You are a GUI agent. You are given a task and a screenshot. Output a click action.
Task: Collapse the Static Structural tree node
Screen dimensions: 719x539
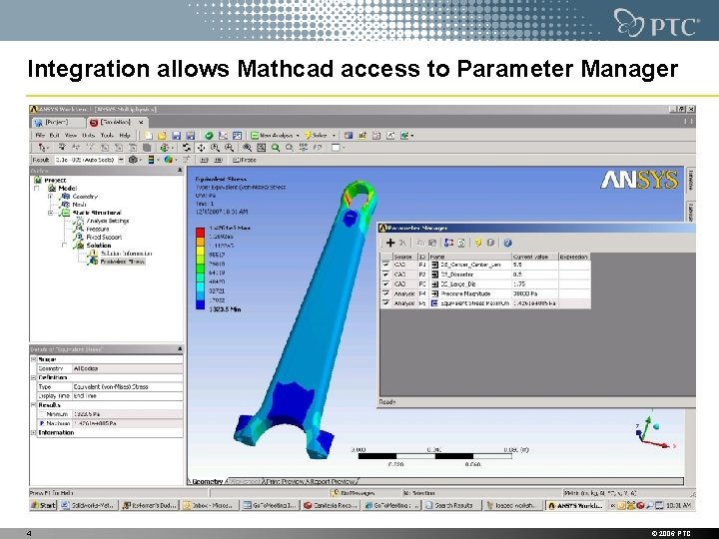click(x=51, y=213)
